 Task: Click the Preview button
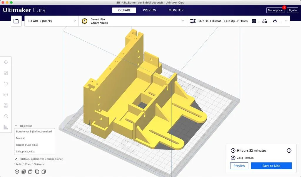tap(239, 166)
